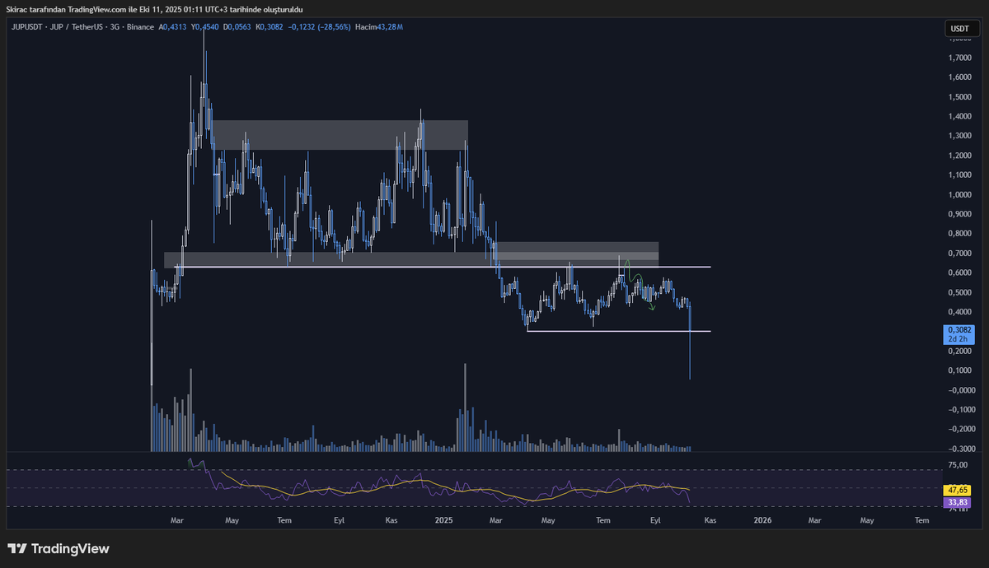Click the 0,1000 price axis label
The height and width of the screenshot is (568, 989).
[959, 370]
